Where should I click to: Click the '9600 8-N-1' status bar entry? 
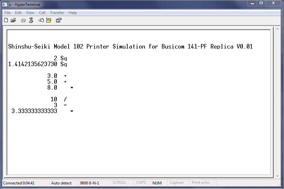[x=89, y=183]
